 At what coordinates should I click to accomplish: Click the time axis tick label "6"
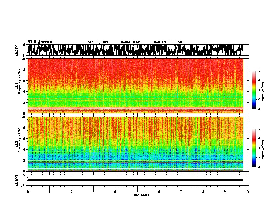[x=159, y=192]
